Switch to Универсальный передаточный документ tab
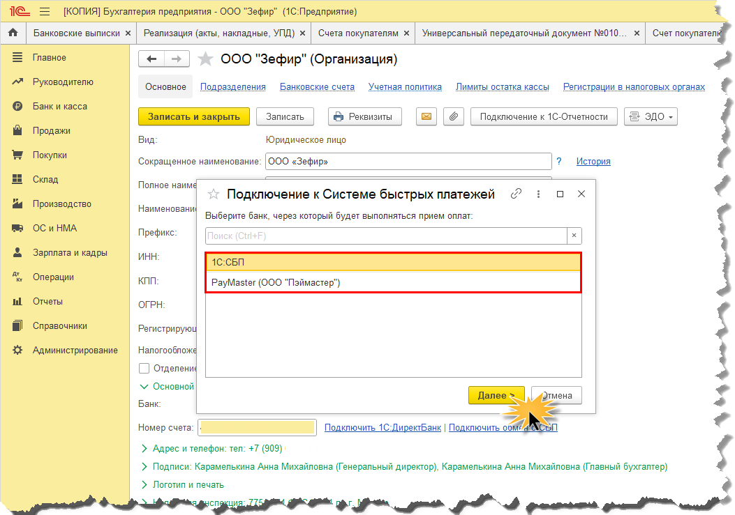The image size is (735, 515). tap(524, 33)
